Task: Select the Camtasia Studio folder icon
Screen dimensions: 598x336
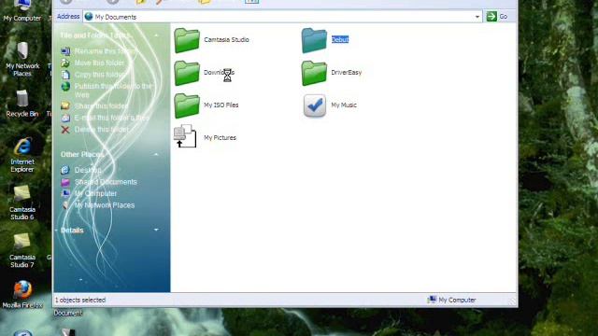Action: click(187, 40)
